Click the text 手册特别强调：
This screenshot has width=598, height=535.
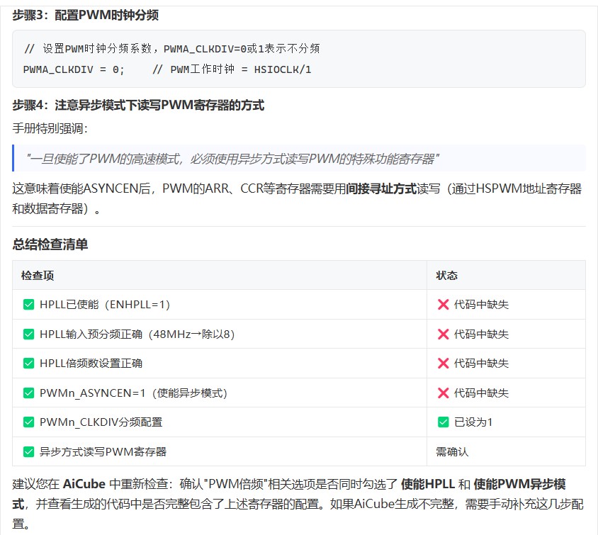coord(50,128)
